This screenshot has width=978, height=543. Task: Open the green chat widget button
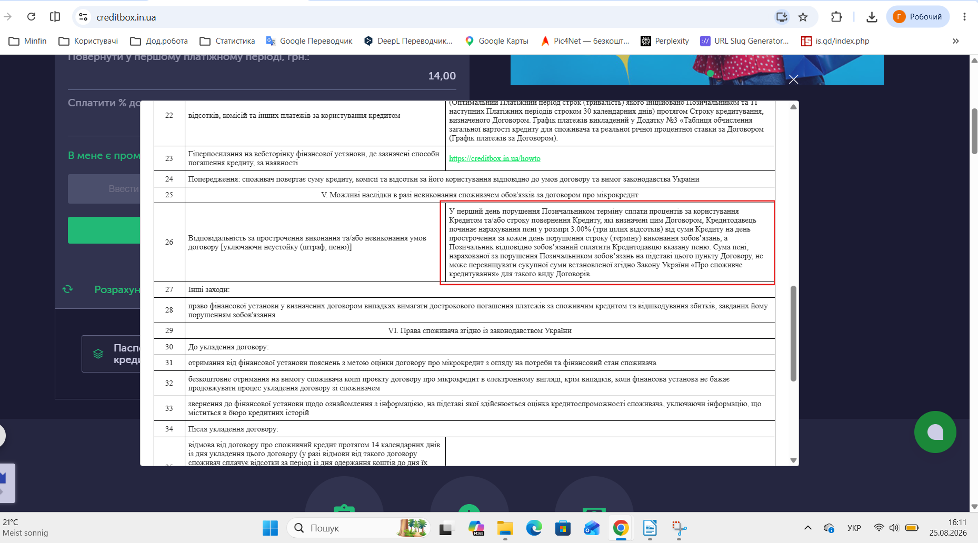[x=935, y=432]
